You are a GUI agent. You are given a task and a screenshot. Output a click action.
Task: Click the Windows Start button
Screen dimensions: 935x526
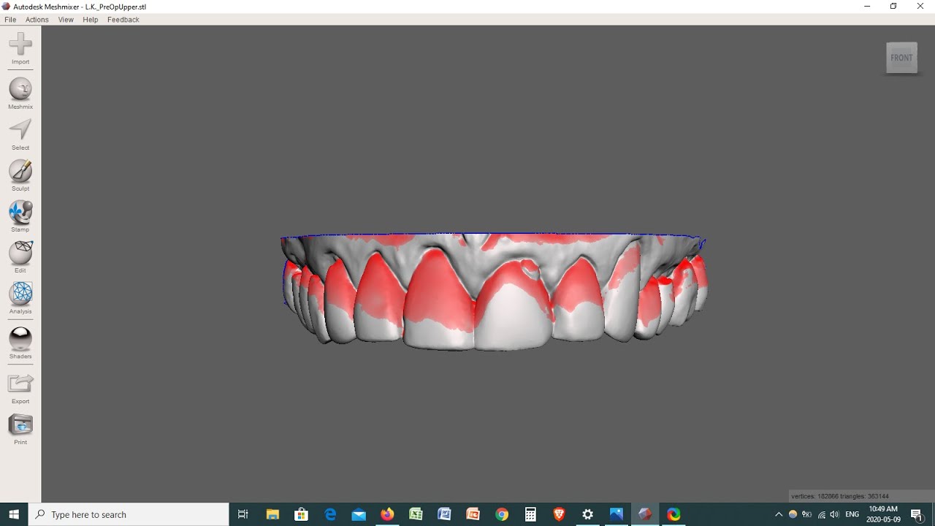[x=14, y=514]
